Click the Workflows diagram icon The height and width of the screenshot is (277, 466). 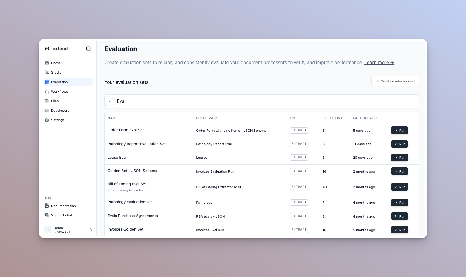click(x=47, y=91)
